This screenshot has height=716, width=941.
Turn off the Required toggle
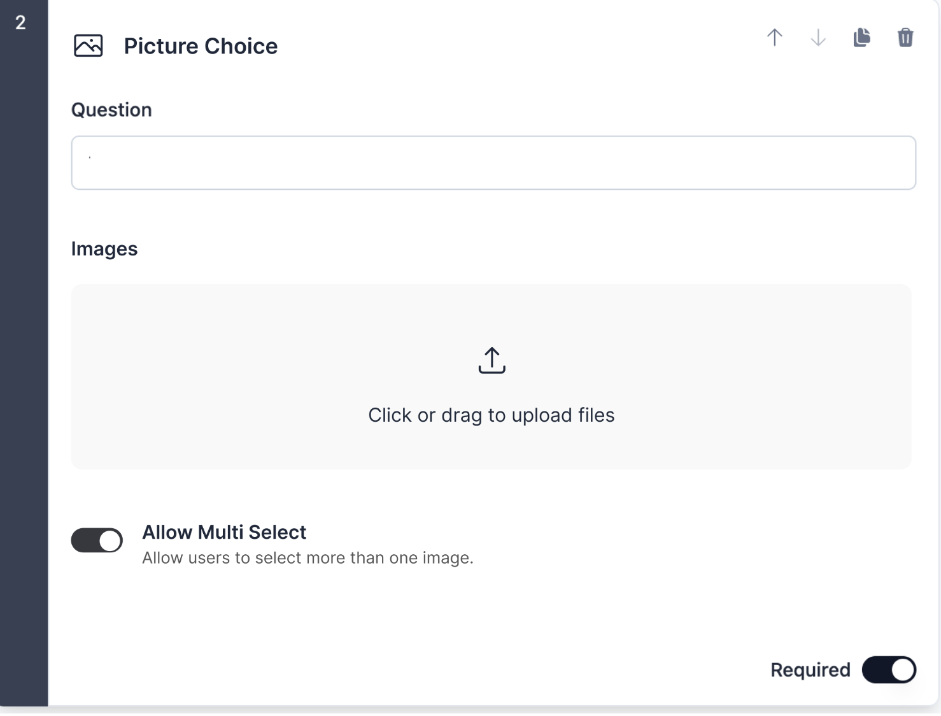tap(889, 669)
